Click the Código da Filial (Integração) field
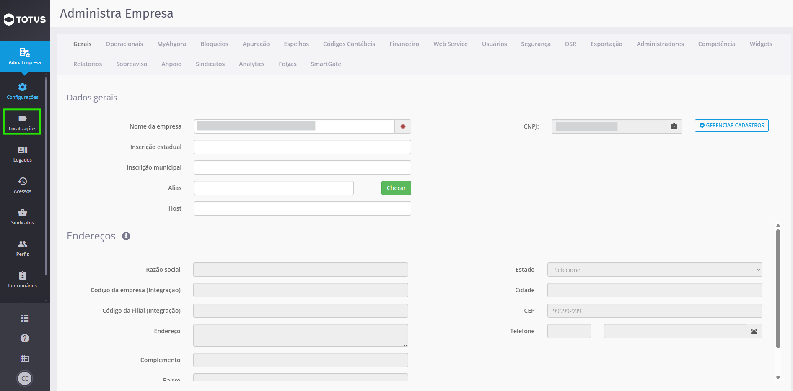Image resolution: width=793 pixels, height=391 pixels. (301, 311)
